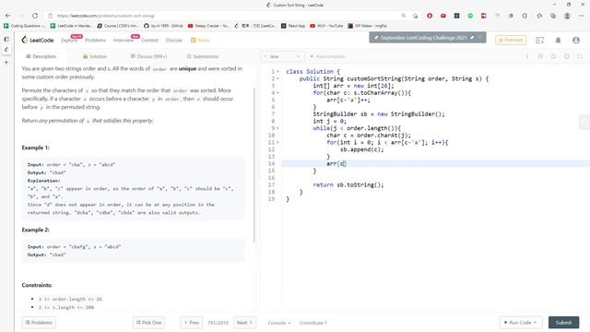This screenshot has height=332, width=590.
Task: Switch to the Description tab
Action: pos(41,56)
